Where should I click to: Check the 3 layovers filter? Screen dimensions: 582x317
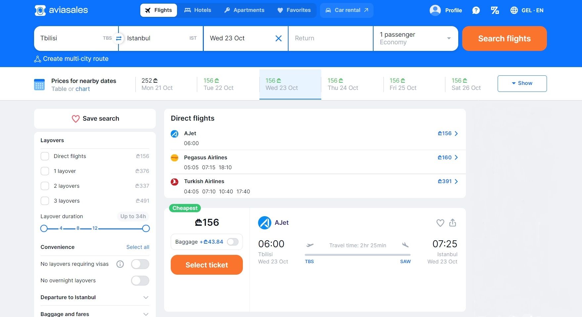[x=45, y=201]
